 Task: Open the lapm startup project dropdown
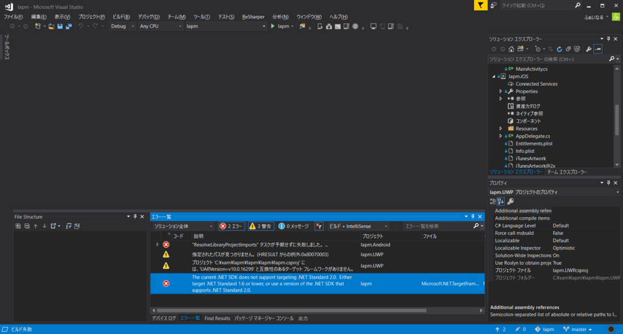tap(226, 26)
